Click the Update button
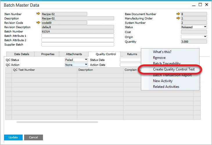The width and height of the screenshot is (212, 145). [13, 137]
